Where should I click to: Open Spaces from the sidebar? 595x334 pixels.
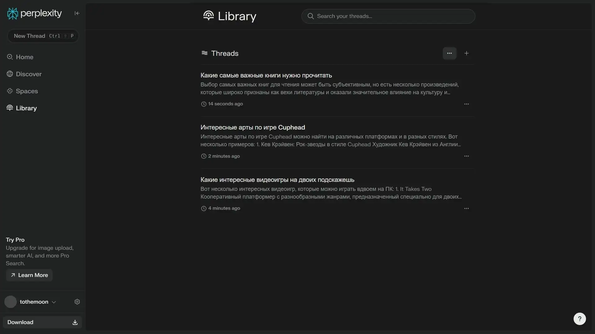pyautogui.click(x=27, y=91)
